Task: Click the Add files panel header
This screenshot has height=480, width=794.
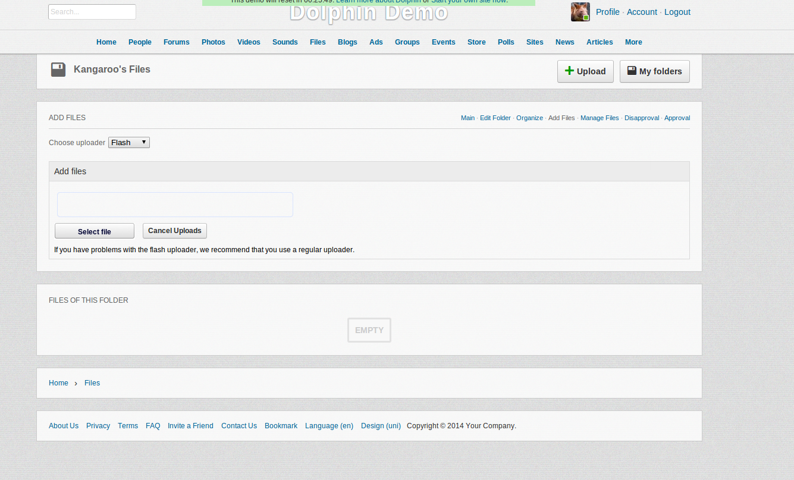Action: (x=369, y=171)
